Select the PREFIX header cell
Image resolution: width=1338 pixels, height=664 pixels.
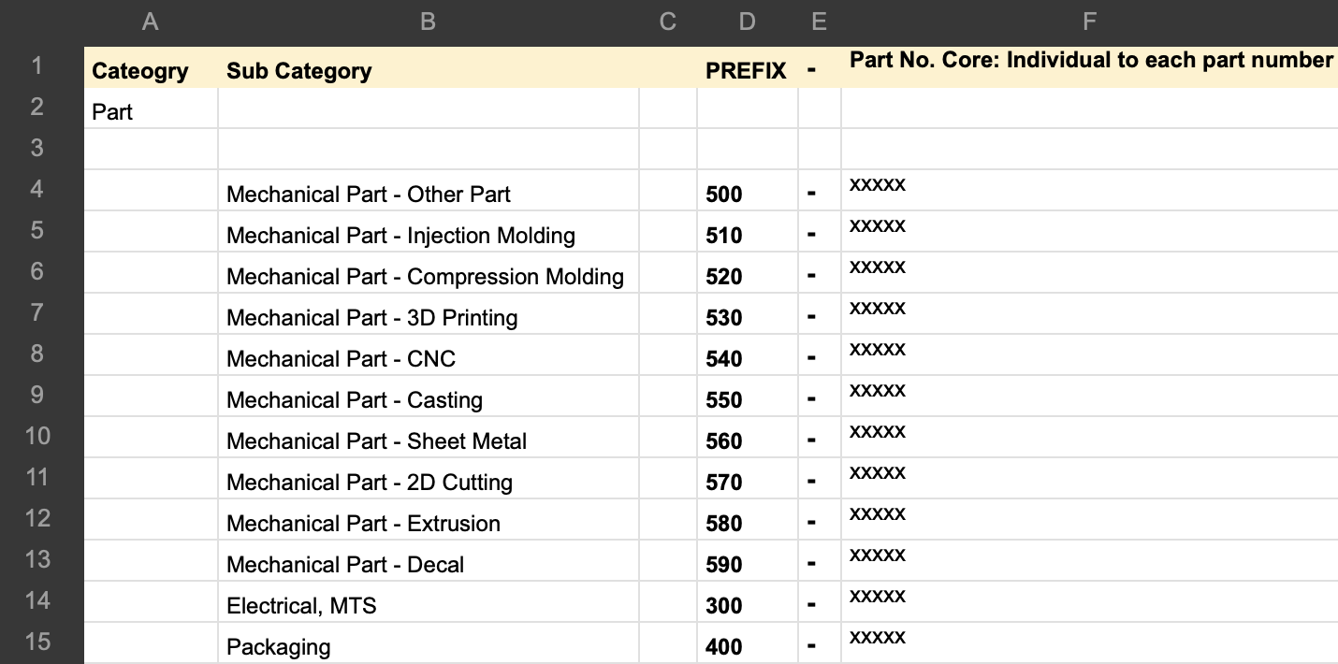pyautogui.click(x=746, y=70)
